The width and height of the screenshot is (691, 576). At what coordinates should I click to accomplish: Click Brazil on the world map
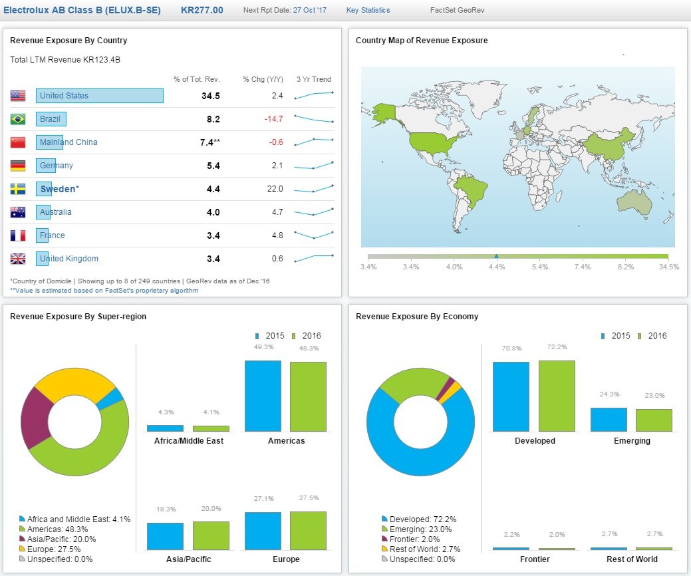(x=472, y=190)
